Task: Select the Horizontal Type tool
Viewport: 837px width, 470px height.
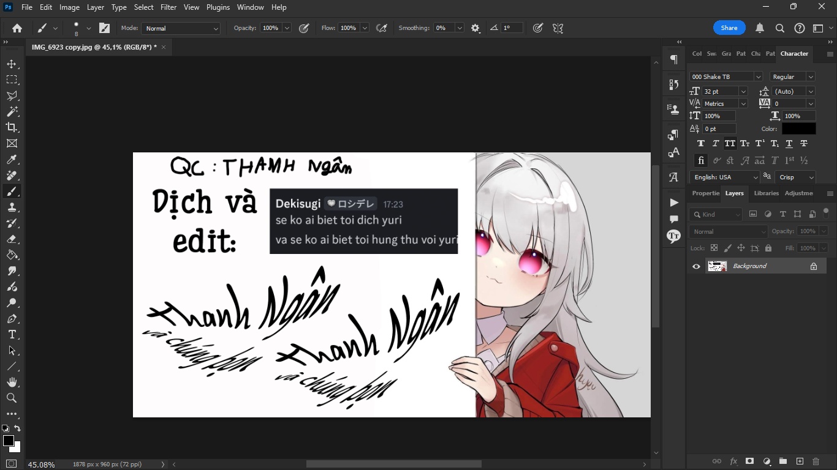Action: (x=12, y=335)
